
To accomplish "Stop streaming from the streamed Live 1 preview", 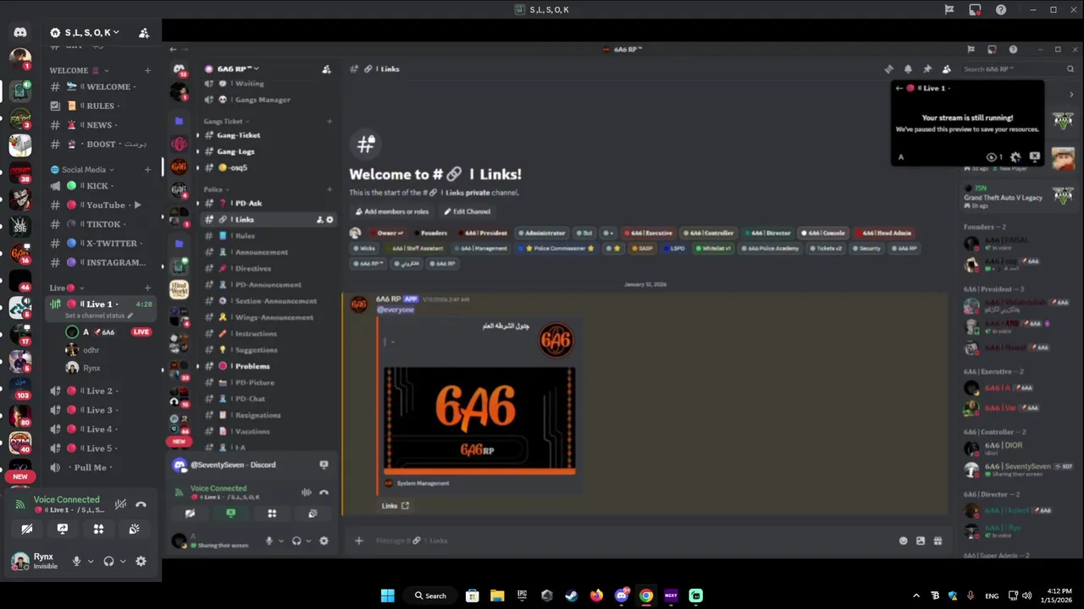I will pos(1034,156).
